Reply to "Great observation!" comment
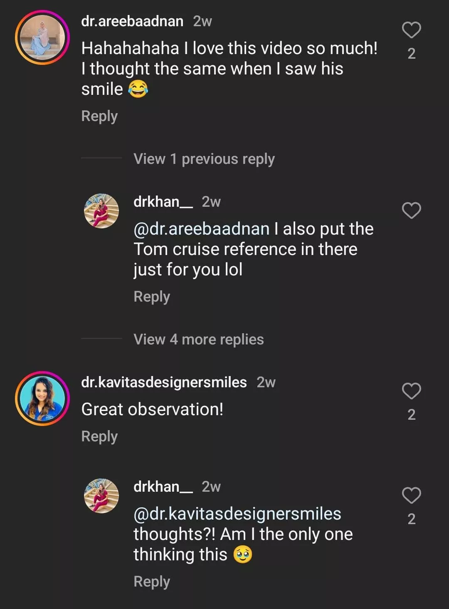Screen dimensions: 449x609 [99, 436]
